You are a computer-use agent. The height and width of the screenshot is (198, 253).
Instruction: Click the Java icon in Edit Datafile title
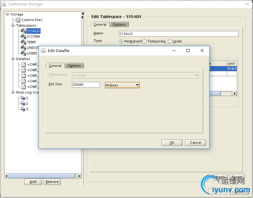[44, 51]
